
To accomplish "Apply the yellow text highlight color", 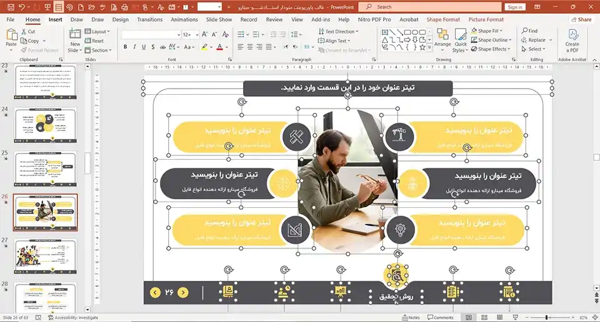I will click(205, 47).
